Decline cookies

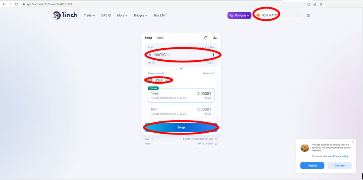coord(339,166)
